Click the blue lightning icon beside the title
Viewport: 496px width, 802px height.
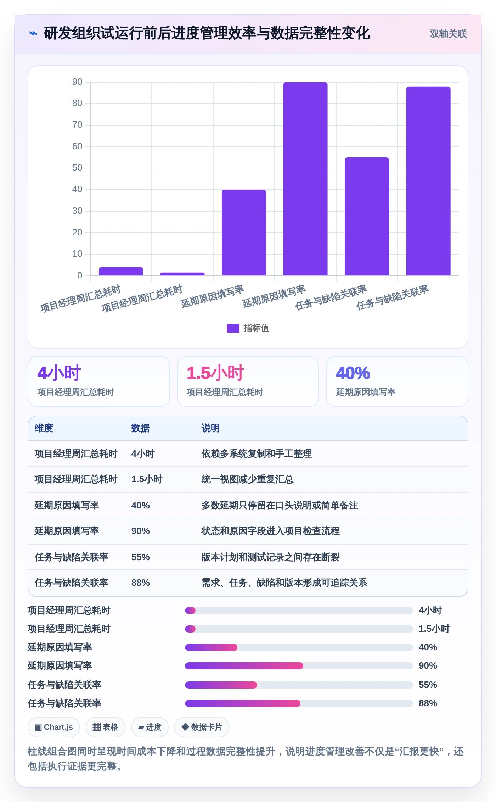click(33, 33)
